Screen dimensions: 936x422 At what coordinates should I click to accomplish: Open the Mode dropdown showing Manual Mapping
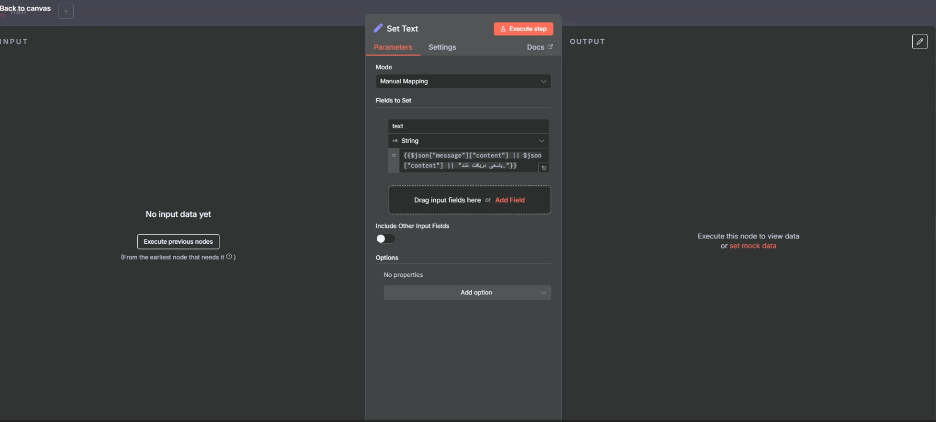[x=463, y=81]
